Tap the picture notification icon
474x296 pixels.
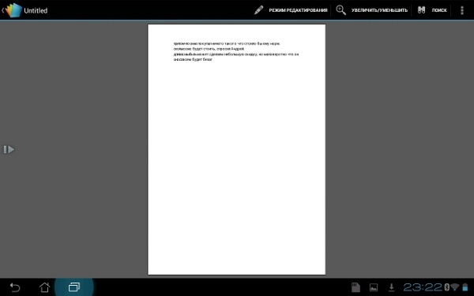coord(374,287)
